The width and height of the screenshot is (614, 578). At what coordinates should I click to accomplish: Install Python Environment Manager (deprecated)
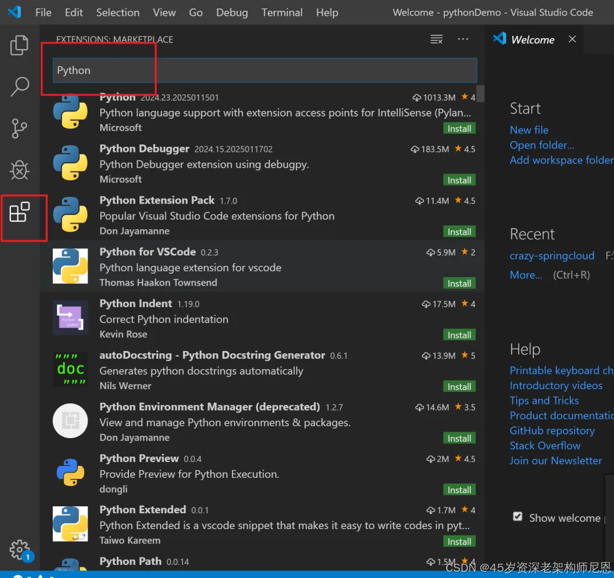pos(459,438)
